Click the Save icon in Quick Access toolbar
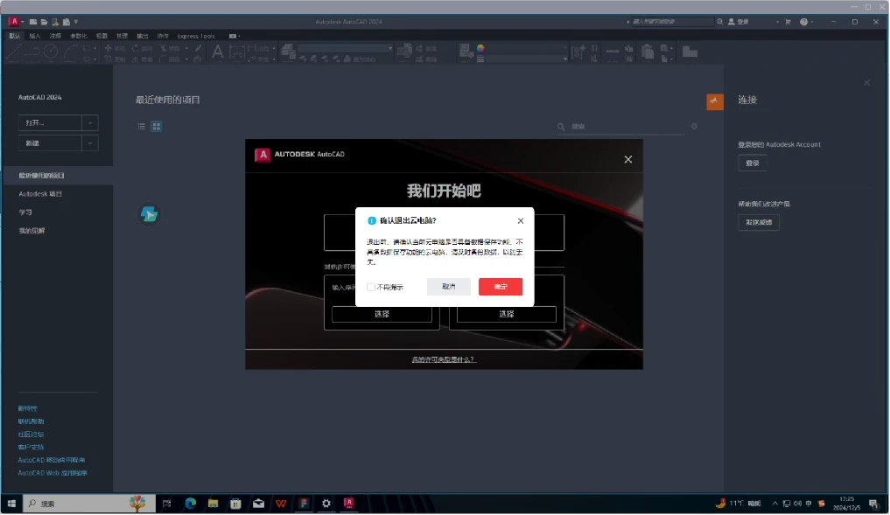890x515 pixels. coord(55,22)
